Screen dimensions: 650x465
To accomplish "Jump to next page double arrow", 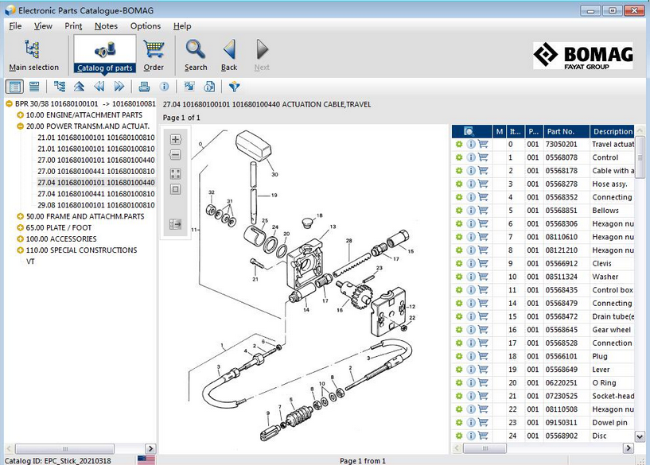I will point(119,87).
